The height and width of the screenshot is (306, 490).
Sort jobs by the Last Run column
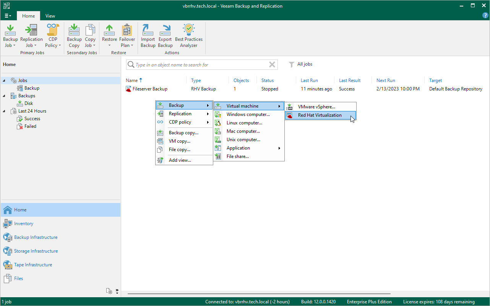coord(310,81)
